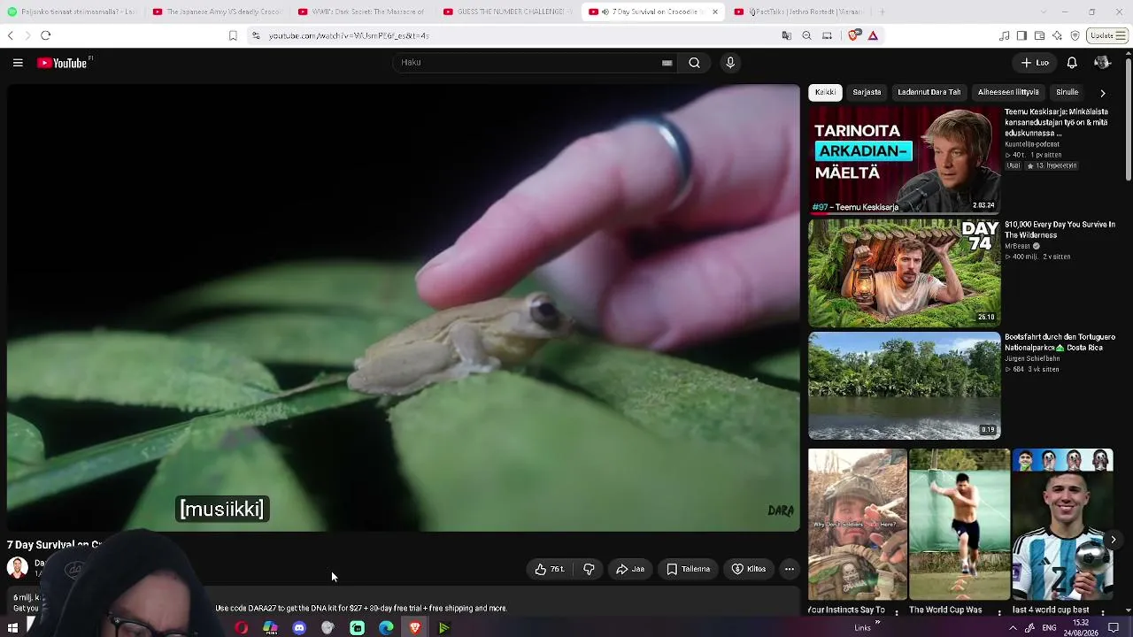Image resolution: width=1133 pixels, height=637 pixels.
Task: Bookmark this page in the browser
Action: coord(233,35)
